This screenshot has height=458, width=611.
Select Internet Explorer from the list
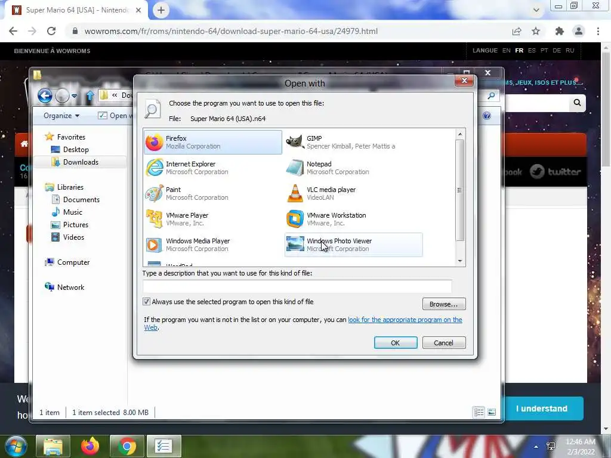click(213, 168)
